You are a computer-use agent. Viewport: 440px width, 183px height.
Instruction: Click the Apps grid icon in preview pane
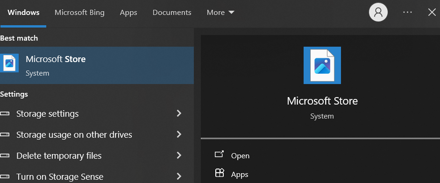click(x=220, y=173)
